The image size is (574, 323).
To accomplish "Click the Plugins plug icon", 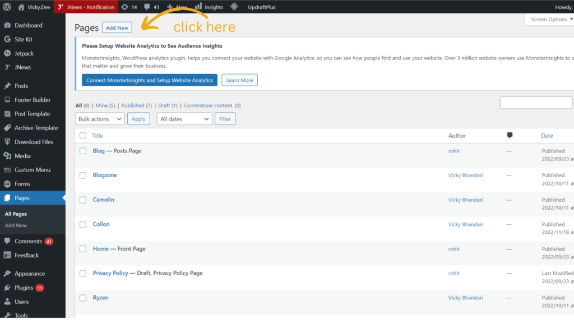I will pos(7,288).
